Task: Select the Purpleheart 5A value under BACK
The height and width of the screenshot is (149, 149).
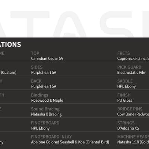Action: (44, 86)
